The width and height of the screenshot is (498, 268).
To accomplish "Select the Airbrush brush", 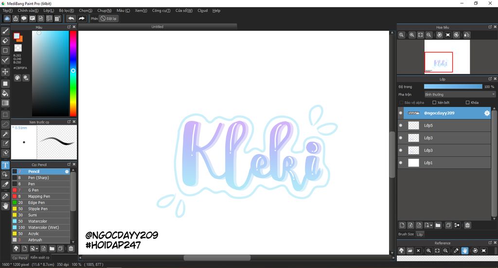I will (x=41, y=240).
